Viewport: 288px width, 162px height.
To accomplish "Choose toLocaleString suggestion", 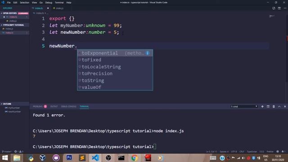I will [x=115, y=67].
